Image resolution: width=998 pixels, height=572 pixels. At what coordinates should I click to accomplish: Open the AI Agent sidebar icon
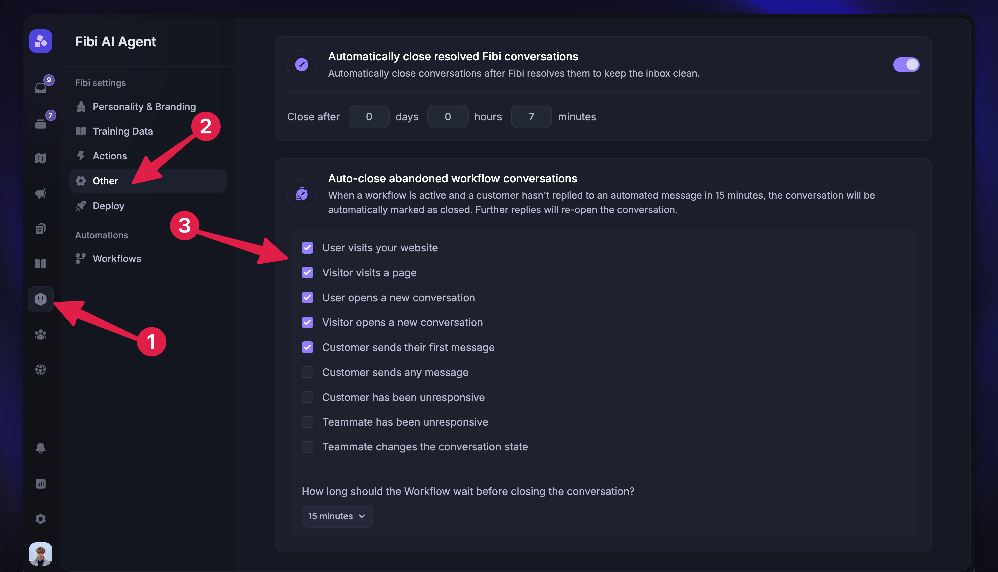tap(41, 299)
